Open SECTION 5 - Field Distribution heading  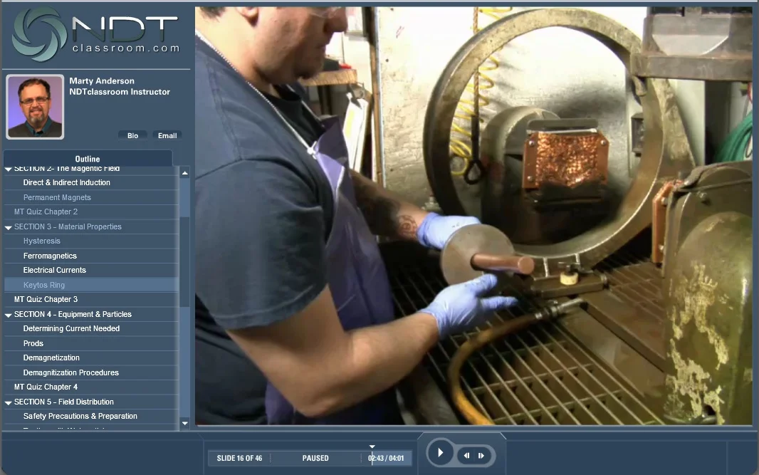tap(64, 402)
